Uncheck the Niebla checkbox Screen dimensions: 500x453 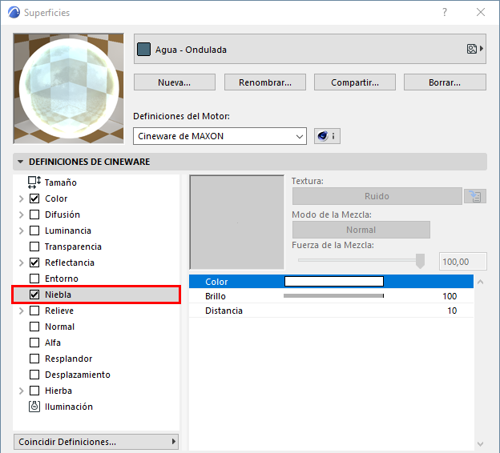click(34, 295)
